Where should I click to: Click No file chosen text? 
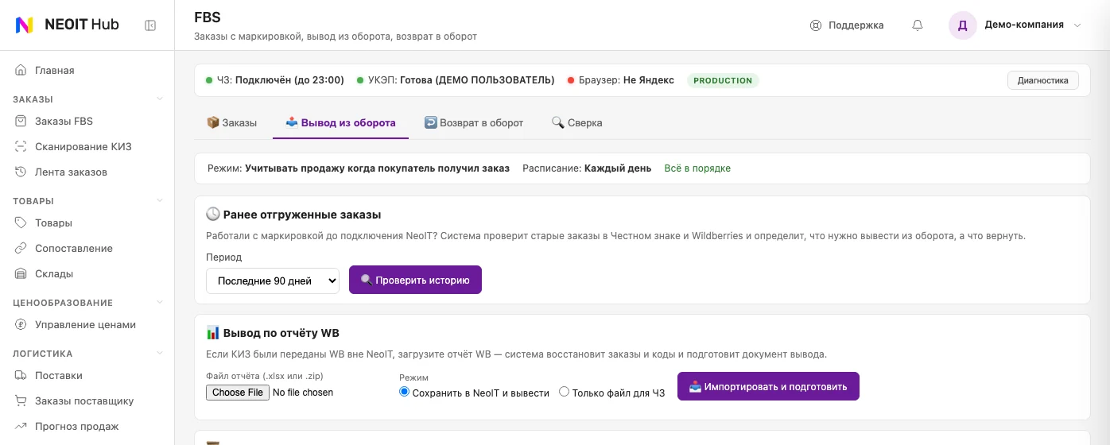[303, 393]
